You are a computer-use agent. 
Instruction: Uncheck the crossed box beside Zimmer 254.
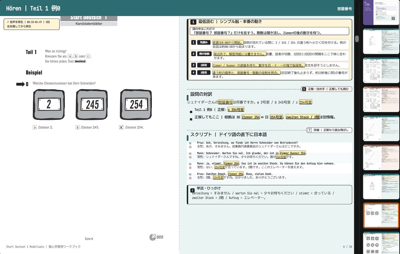[x=121, y=127]
